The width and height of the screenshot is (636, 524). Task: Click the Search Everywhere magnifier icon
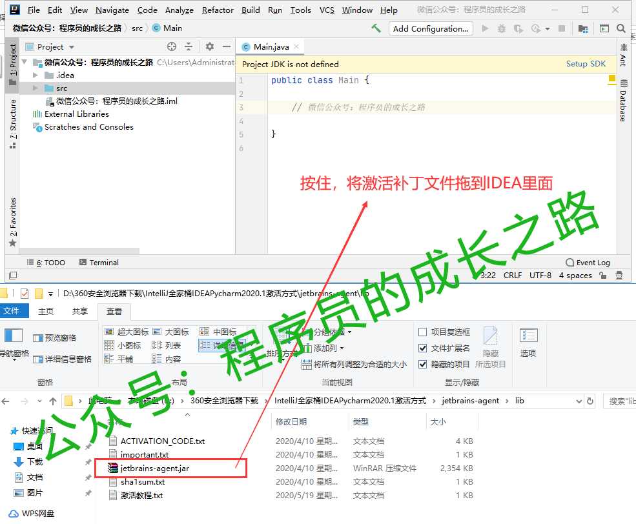(x=621, y=28)
